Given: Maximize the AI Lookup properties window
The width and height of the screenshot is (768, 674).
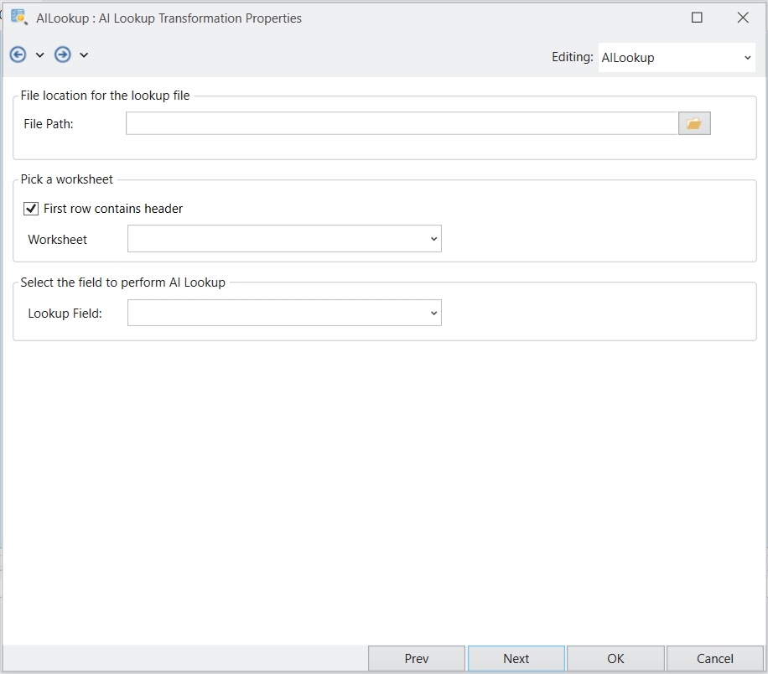Looking at the screenshot, I should (x=697, y=18).
